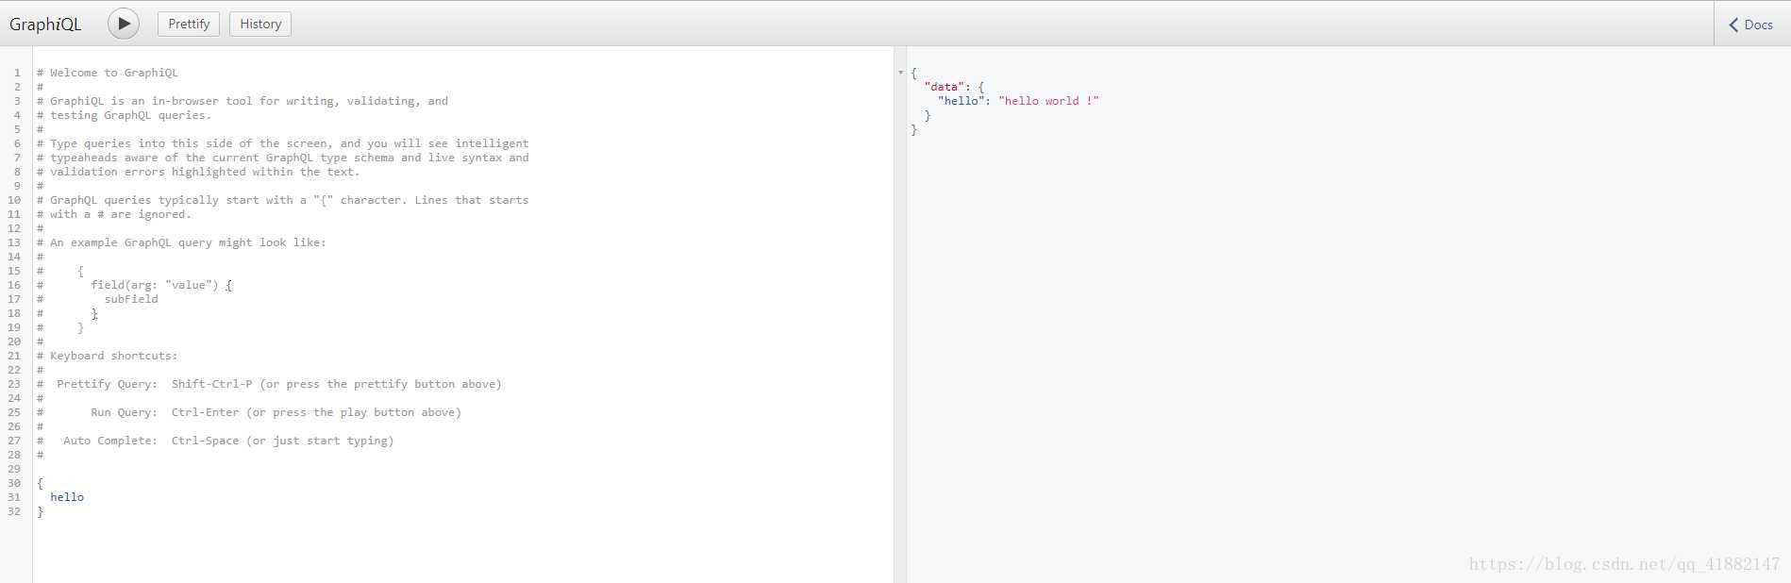Screen dimensions: 1791x583
Task: Click the "An example GraphQL query" comment line
Action: point(181,242)
